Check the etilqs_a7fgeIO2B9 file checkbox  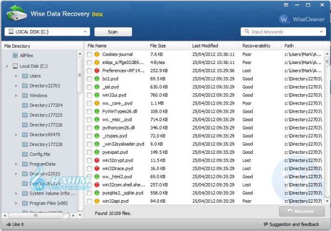pyautogui.click(x=89, y=63)
